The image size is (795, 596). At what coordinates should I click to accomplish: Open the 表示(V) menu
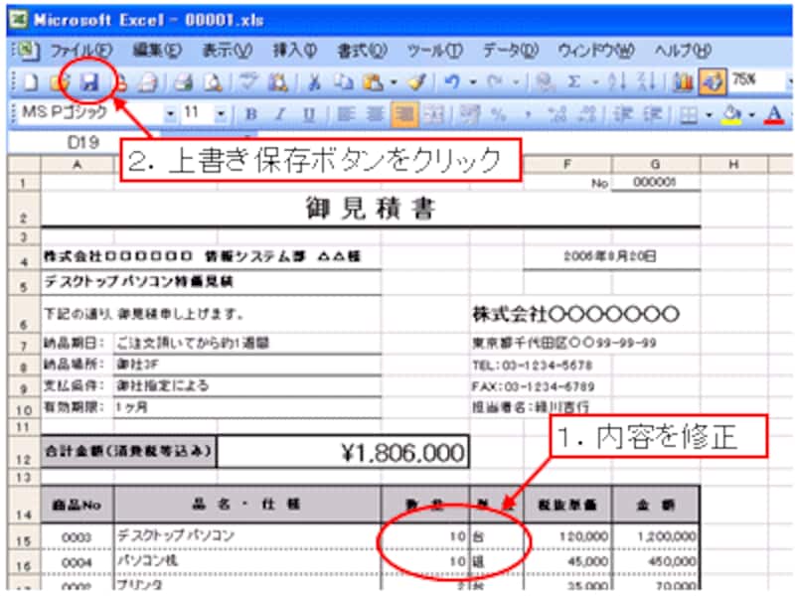(x=228, y=51)
